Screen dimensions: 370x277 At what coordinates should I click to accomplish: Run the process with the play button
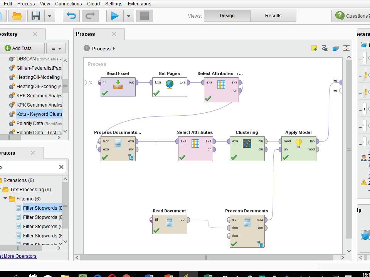click(x=115, y=16)
